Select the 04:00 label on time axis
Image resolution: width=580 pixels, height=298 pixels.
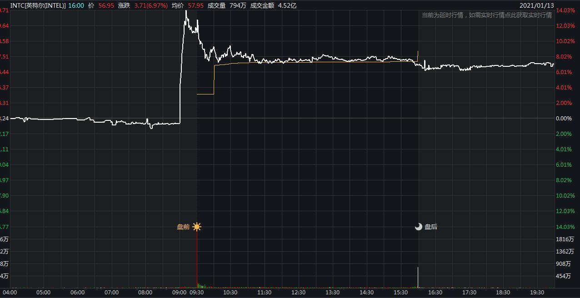point(9,293)
